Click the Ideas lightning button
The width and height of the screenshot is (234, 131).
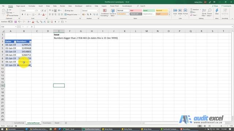click(217, 12)
